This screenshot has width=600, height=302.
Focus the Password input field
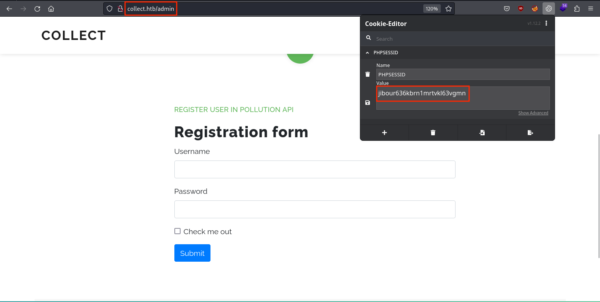(x=315, y=209)
